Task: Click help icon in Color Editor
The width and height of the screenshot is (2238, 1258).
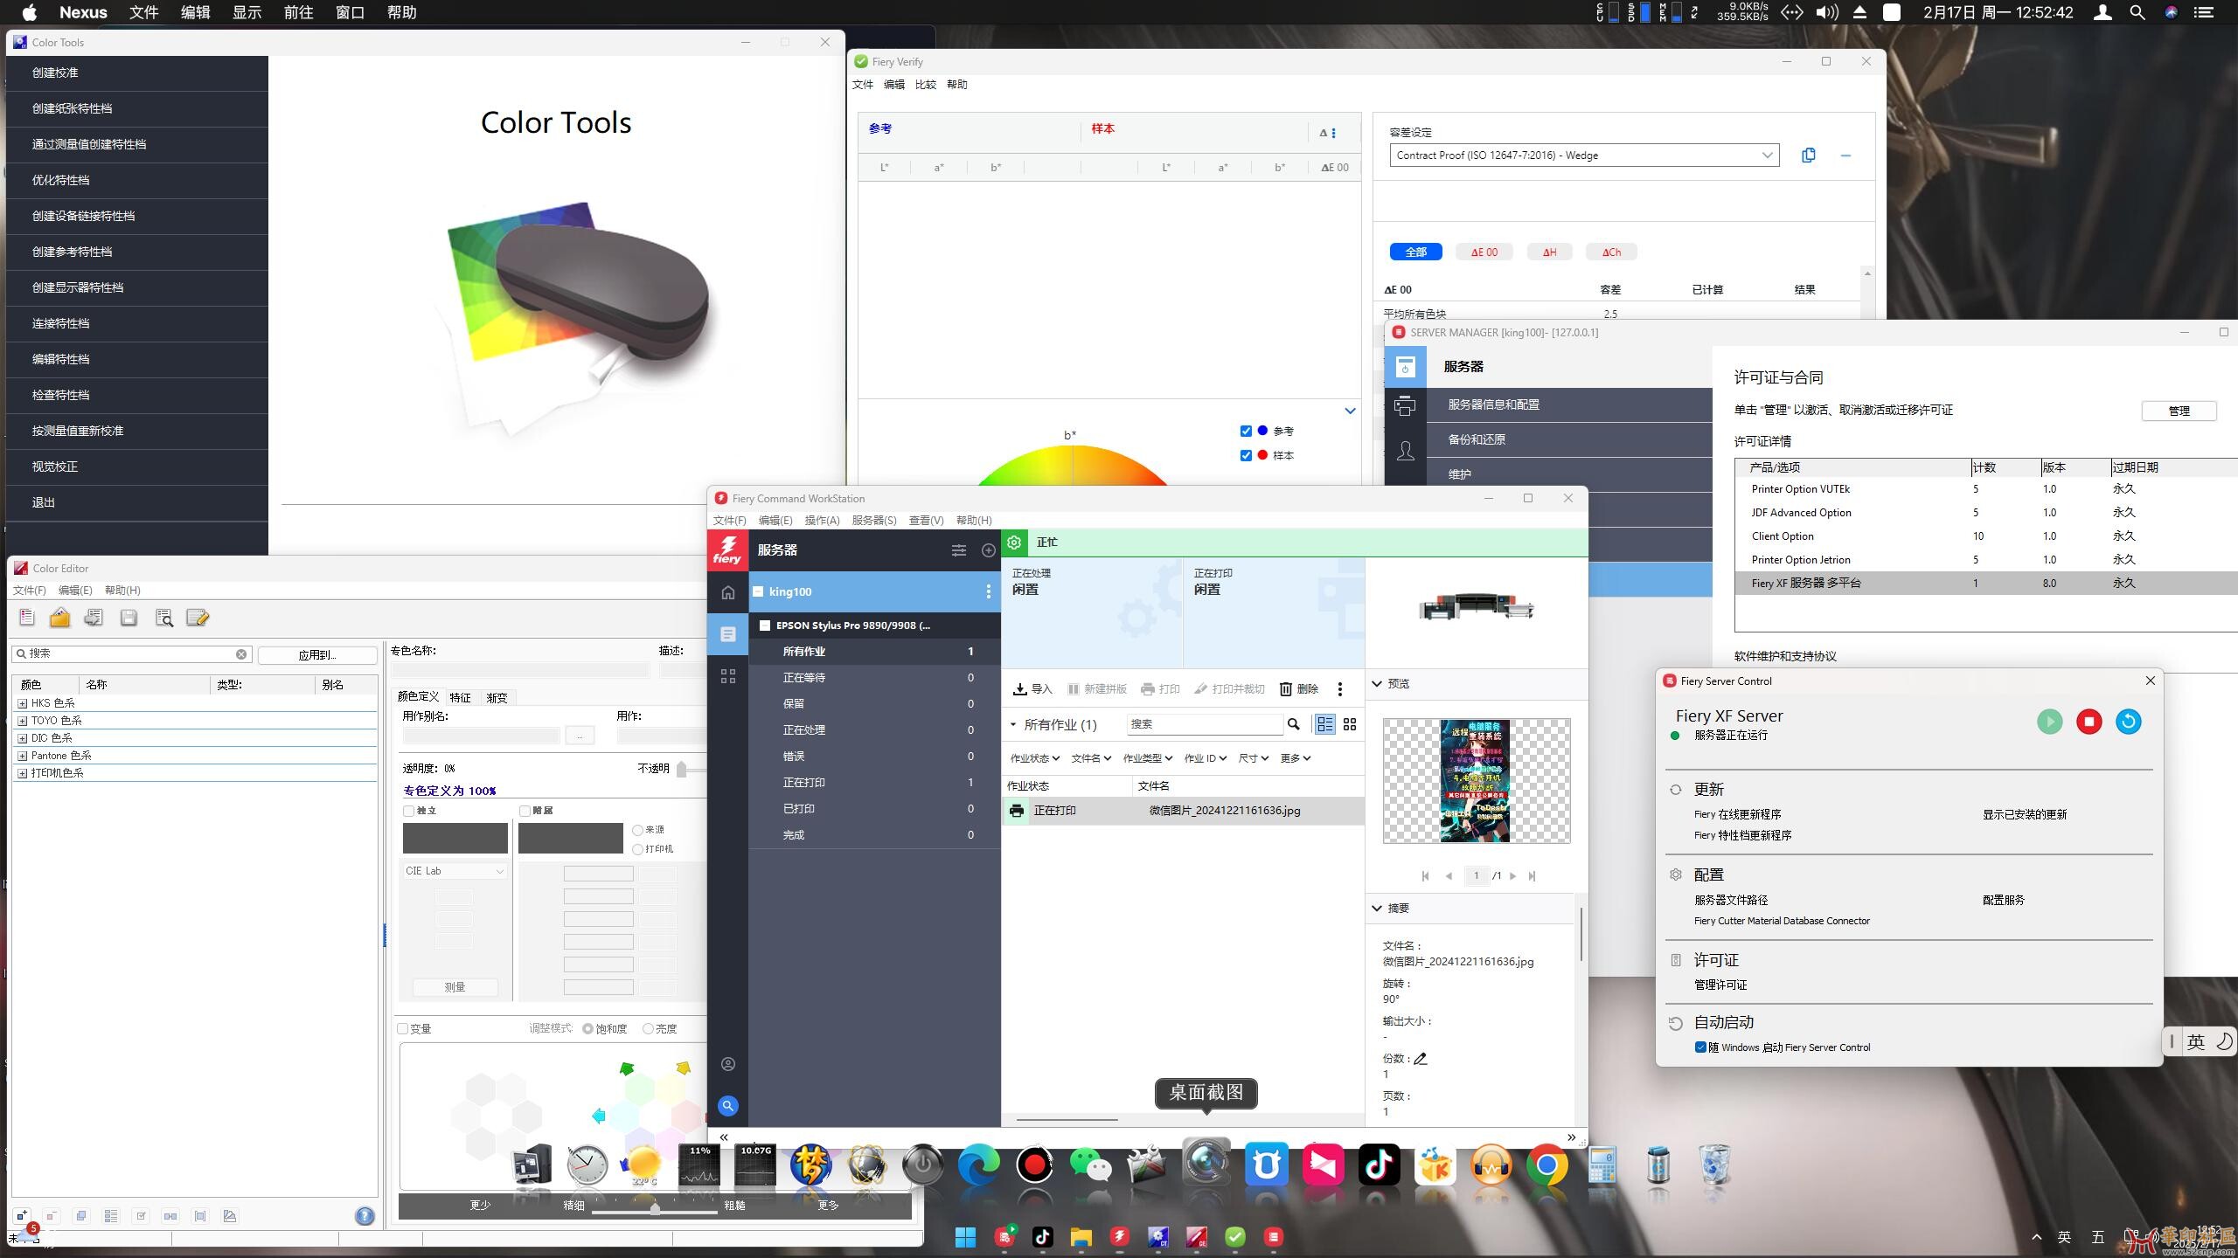Action: click(365, 1216)
